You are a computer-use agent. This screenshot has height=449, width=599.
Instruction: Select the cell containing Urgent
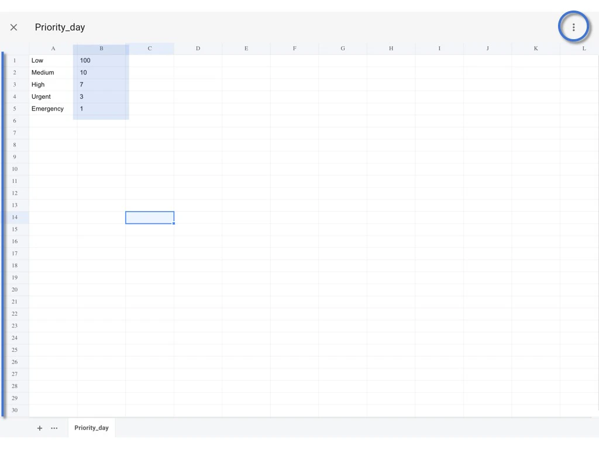[x=53, y=96]
